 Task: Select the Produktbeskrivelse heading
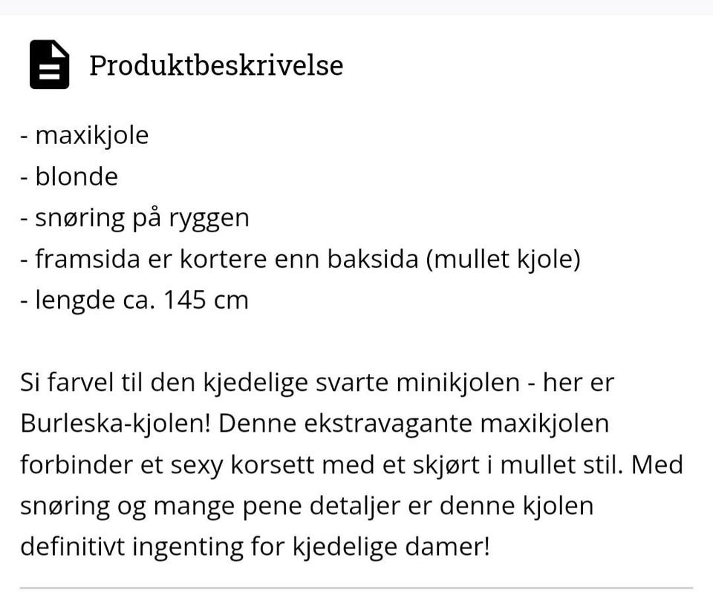click(216, 65)
